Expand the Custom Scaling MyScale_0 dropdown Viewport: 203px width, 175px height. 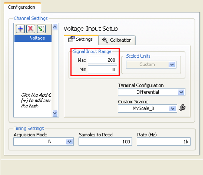173,108
